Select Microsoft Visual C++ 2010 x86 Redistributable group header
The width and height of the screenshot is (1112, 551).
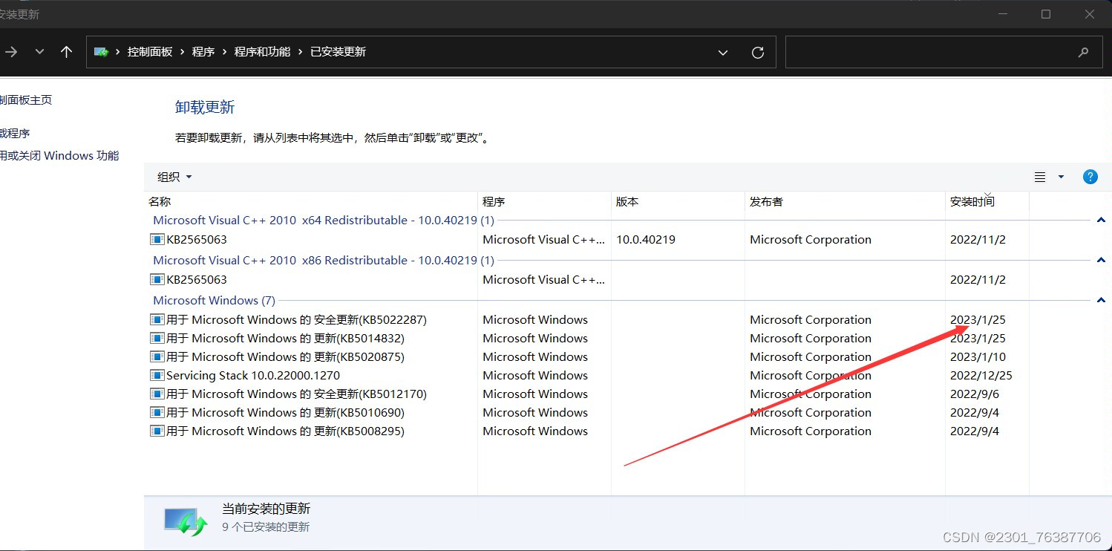pyautogui.click(x=324, y=261)
